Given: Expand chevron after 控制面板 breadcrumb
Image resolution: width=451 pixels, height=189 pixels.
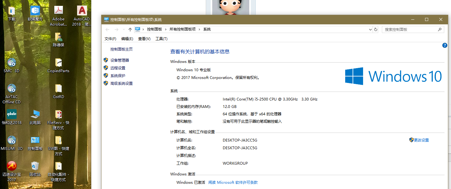Looking at the screenshot, I should click(166, 29).
